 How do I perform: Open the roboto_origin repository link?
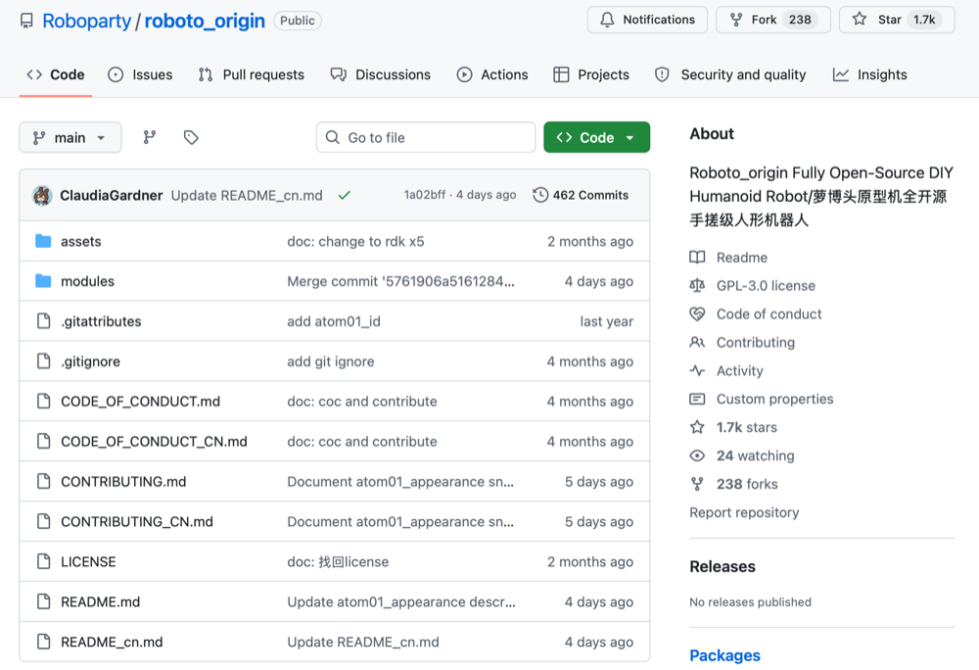click(205, 21)
